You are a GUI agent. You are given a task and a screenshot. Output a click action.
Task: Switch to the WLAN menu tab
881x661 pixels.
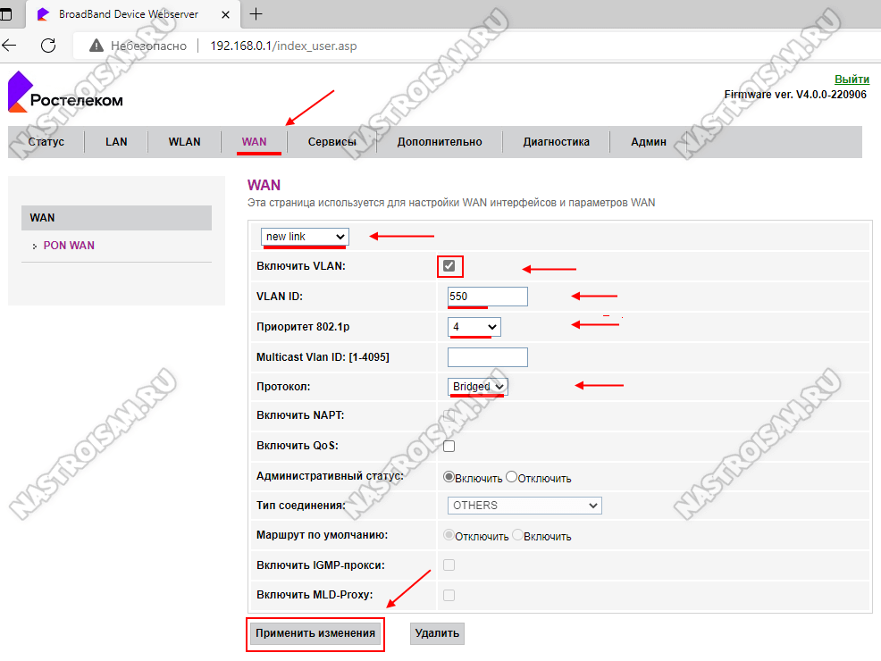(x=184, y=142)
